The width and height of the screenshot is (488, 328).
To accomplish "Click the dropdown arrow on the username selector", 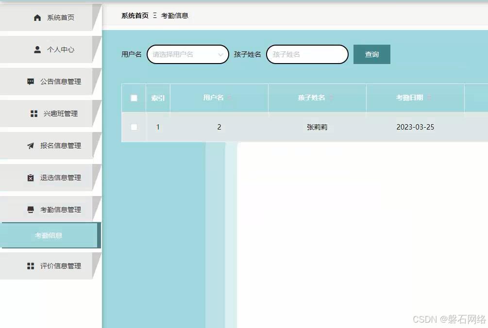I will click(221, 54).
